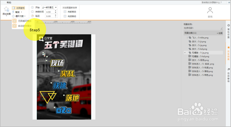
Task: Click the 持续时间 spinner arrows
Action: coord(56,12)
